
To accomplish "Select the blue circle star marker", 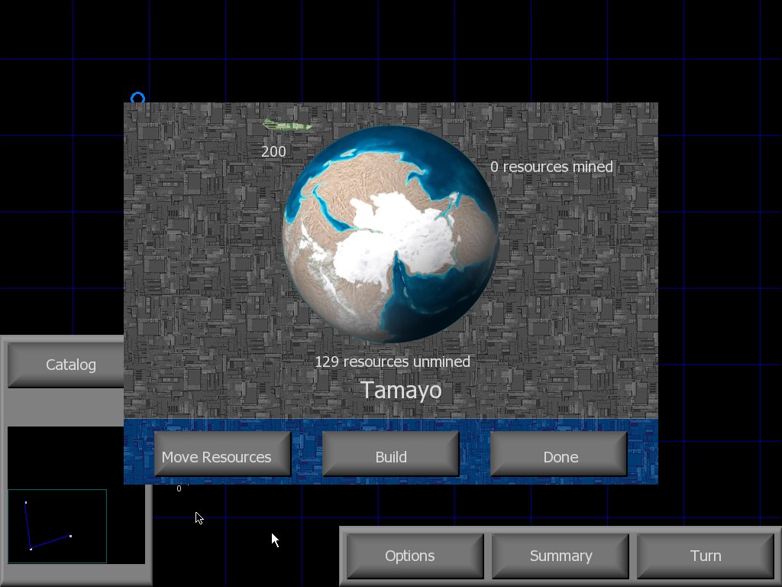I will point(137,99).
